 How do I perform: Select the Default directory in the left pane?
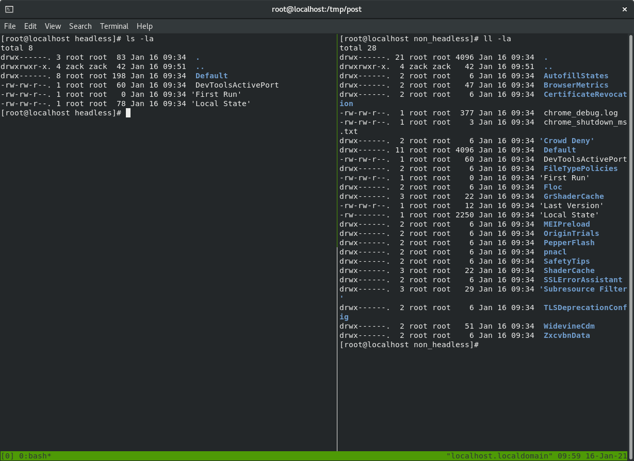pyautogui.click(x=212, y=76)
